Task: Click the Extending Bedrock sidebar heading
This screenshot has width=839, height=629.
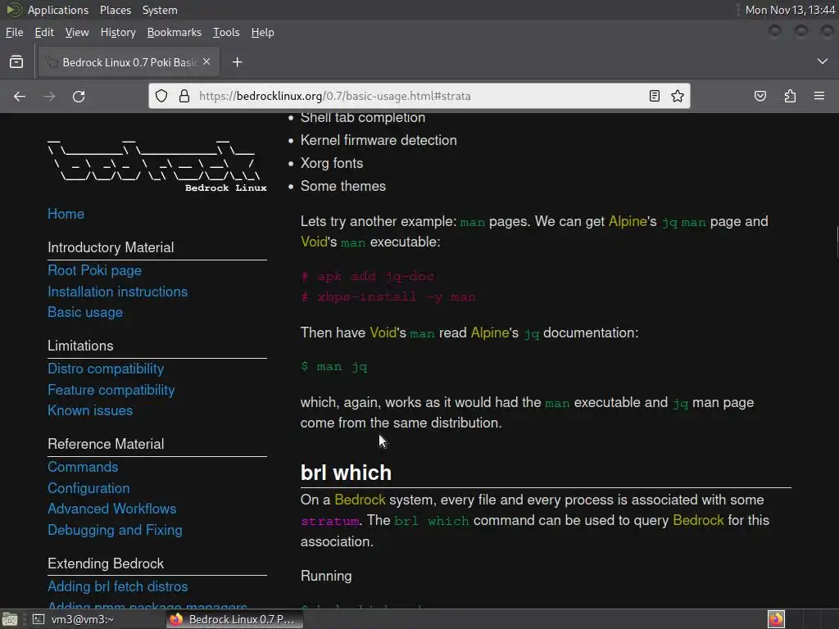Action: click(106, 563)
